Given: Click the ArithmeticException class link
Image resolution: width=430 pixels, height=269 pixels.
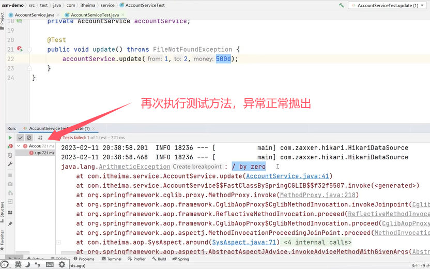Looking at the screenshot, I should point(134,167).
